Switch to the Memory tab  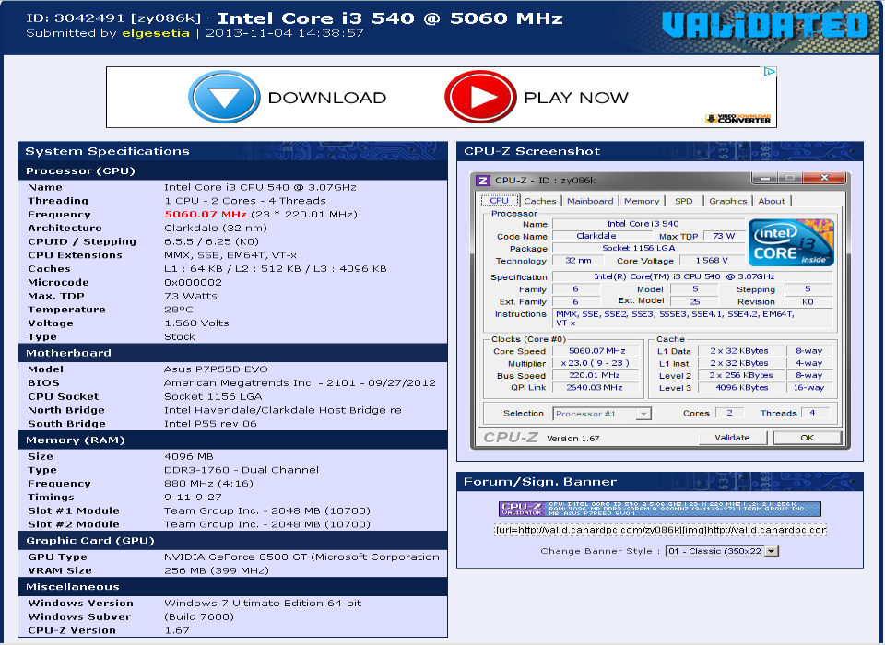[642, 201]
